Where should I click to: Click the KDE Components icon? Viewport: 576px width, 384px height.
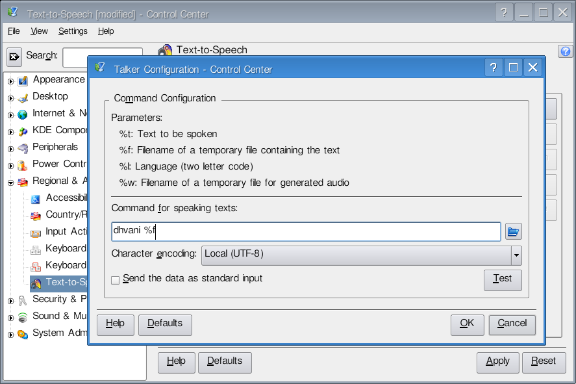click(23, 131)
